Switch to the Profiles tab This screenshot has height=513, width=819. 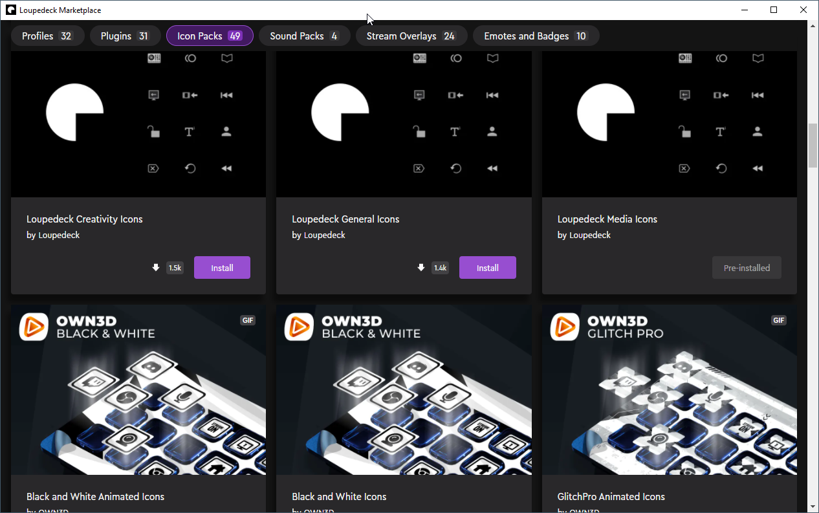point(47,36)
